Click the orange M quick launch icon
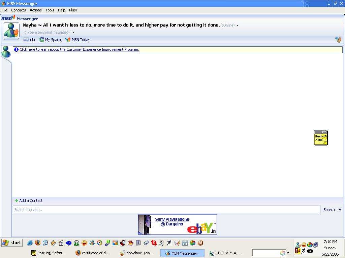Viewport: 345px width, 258px height. pyautogui.click(x=200, y=243)
